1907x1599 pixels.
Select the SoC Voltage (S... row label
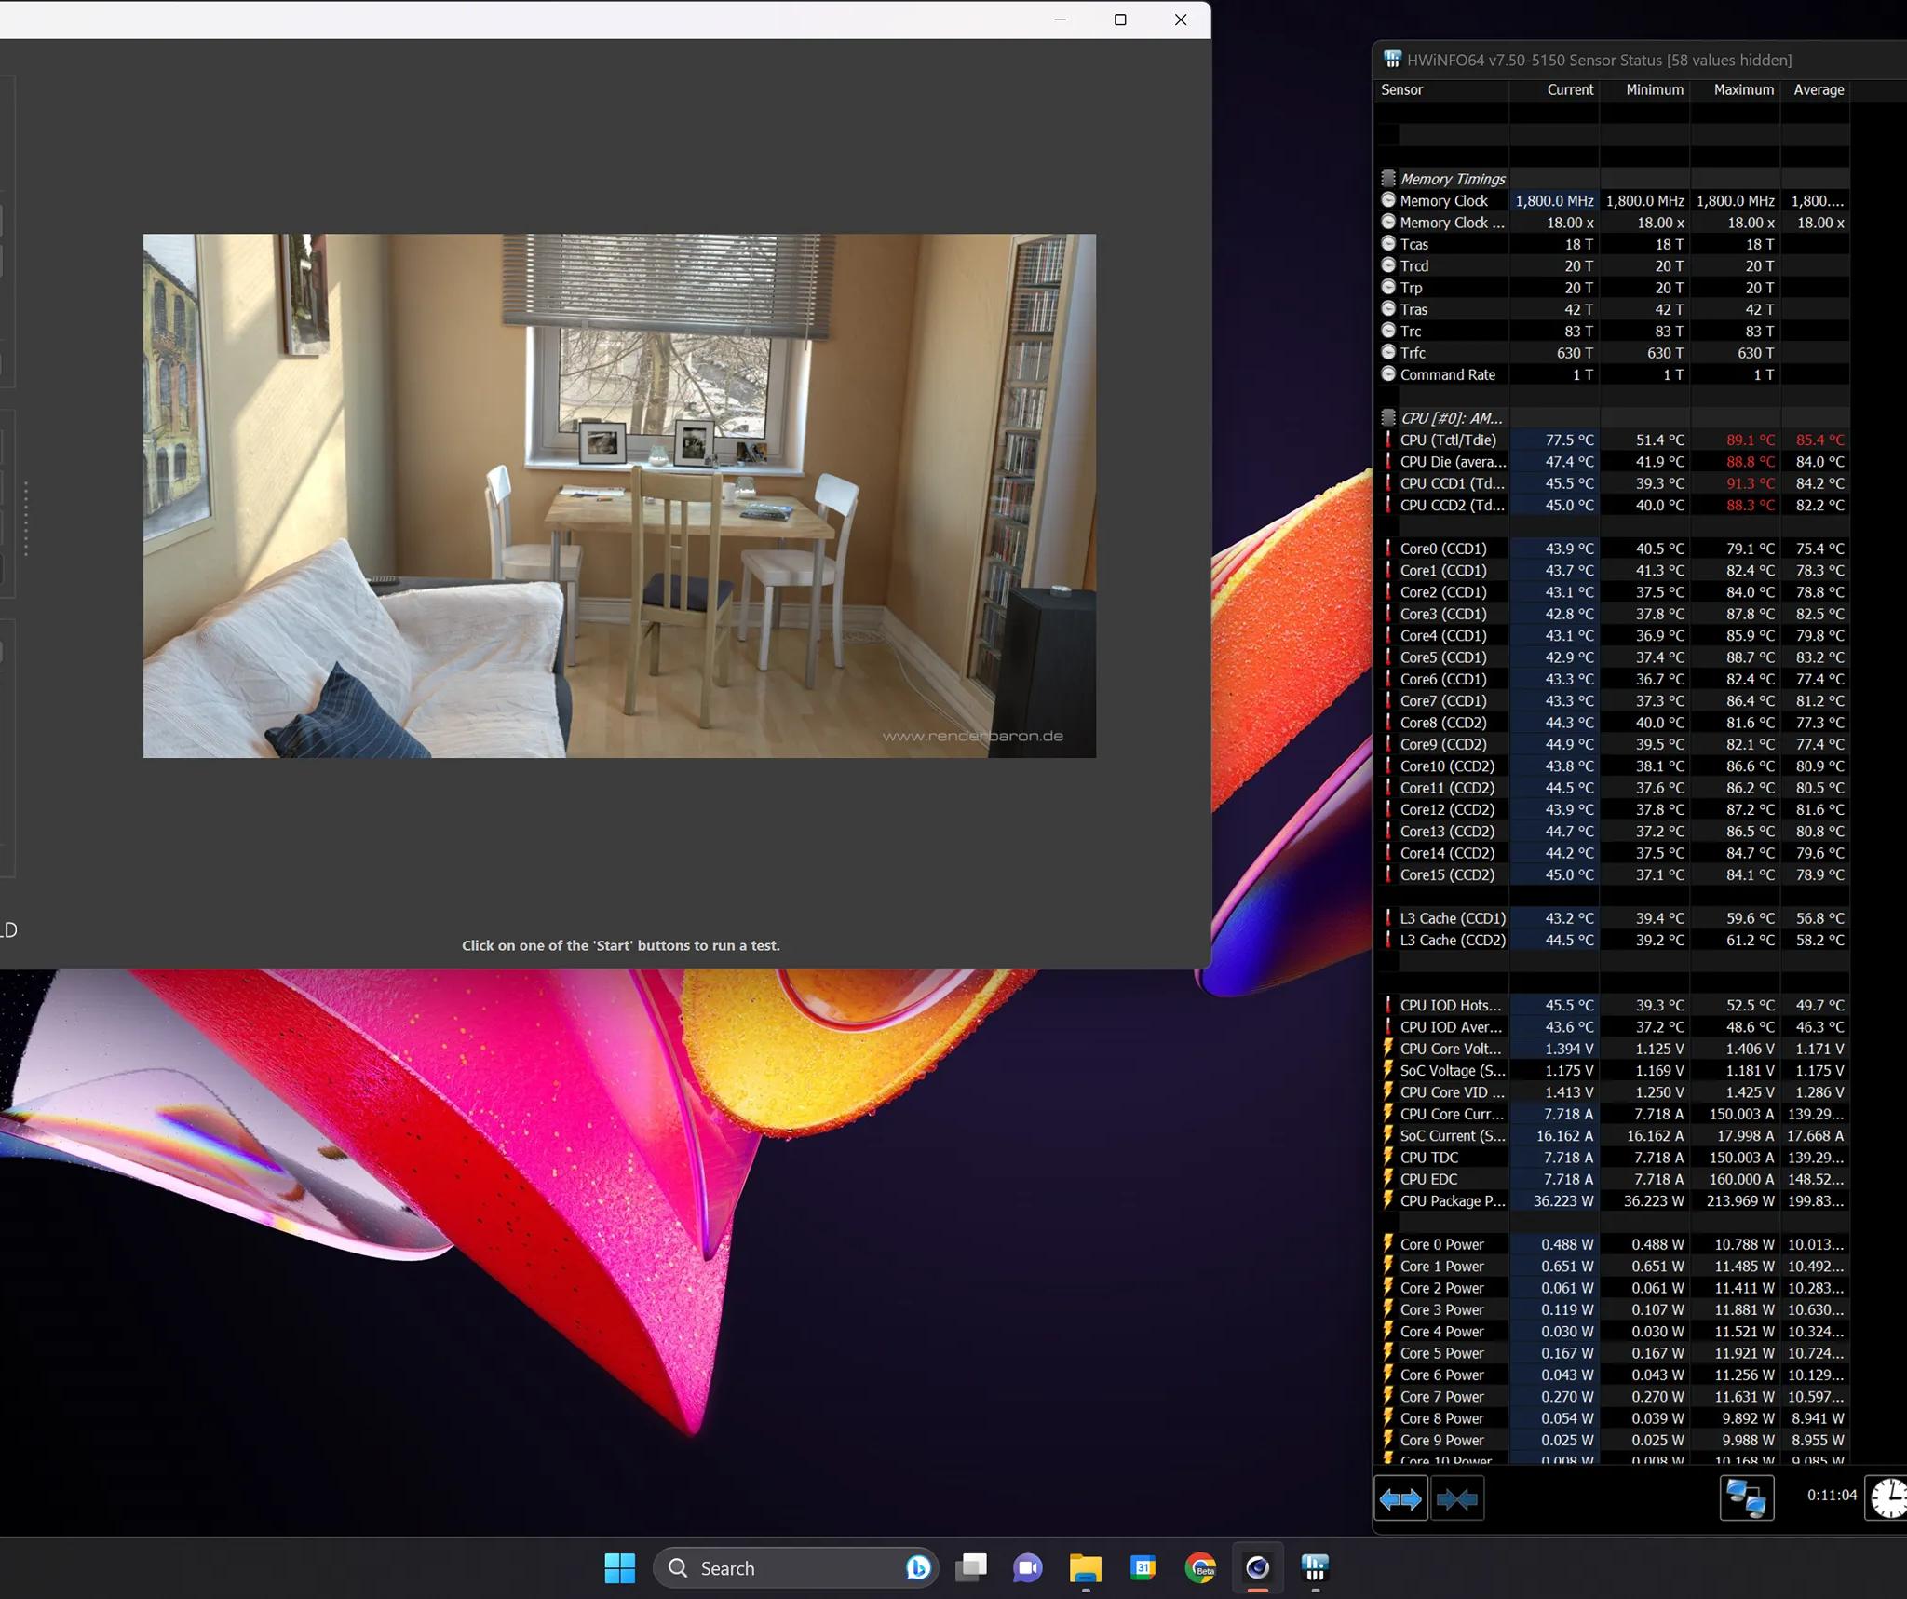tap(1453, 1070)
